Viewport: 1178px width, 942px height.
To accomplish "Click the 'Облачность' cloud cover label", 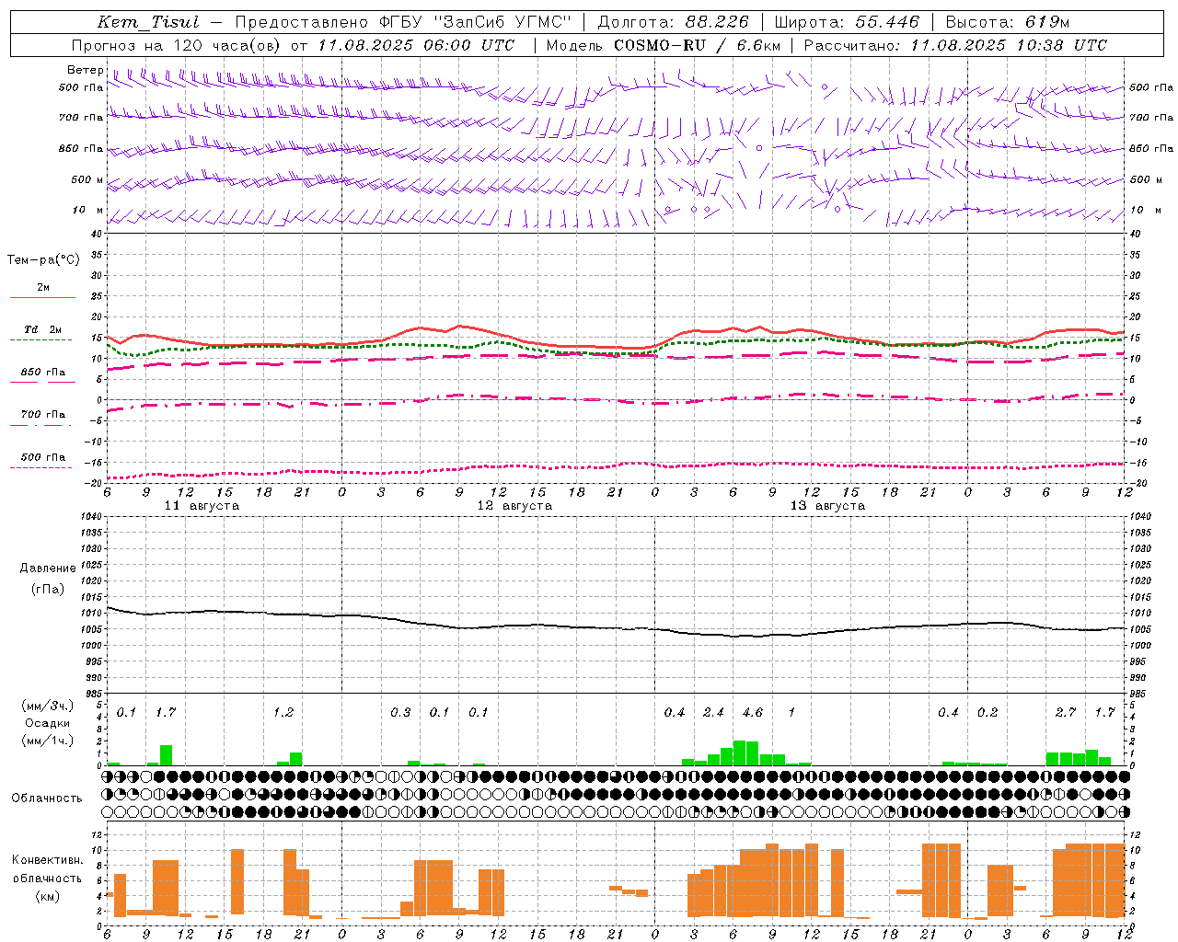I will tap(47, 798).
